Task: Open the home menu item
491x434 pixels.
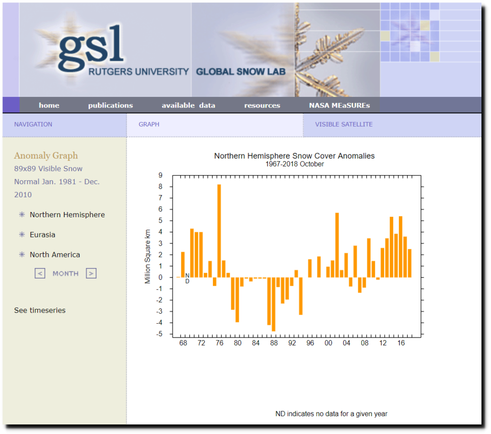Action: [49, 106]
